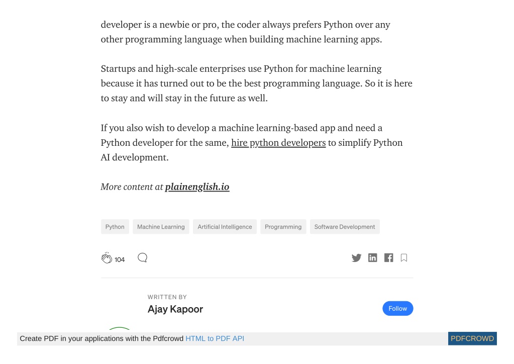Choose the Programming tag
The width and height of the screenshot is (514, 364).
coord(283,227)
